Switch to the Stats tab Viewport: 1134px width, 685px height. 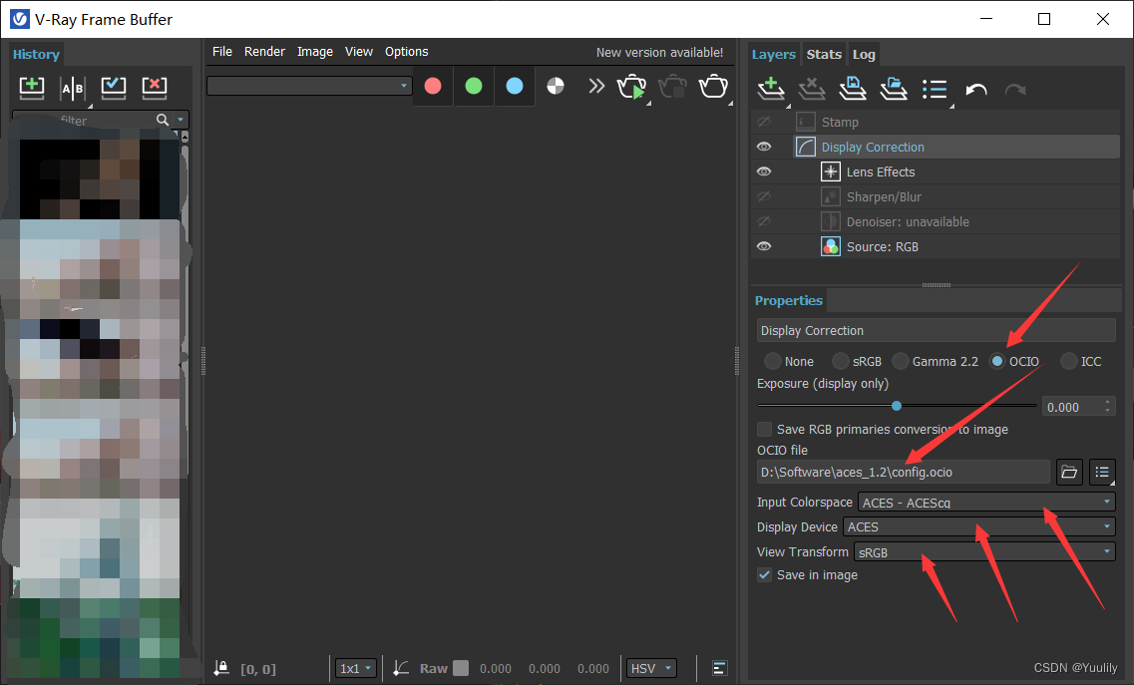click(x=824, y=55)
